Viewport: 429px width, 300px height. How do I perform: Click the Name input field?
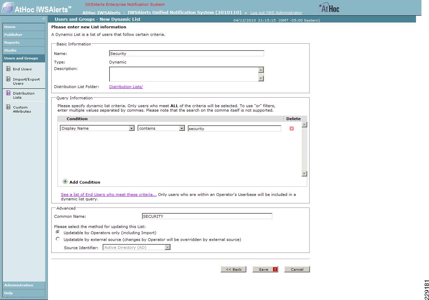tap(186, 53)
